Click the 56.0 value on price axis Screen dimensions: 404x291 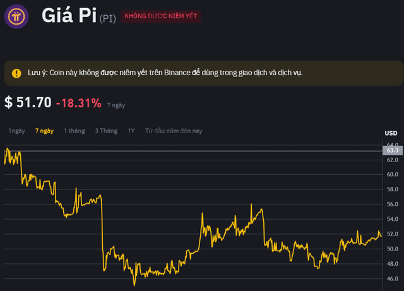click(x=392, y=204)
